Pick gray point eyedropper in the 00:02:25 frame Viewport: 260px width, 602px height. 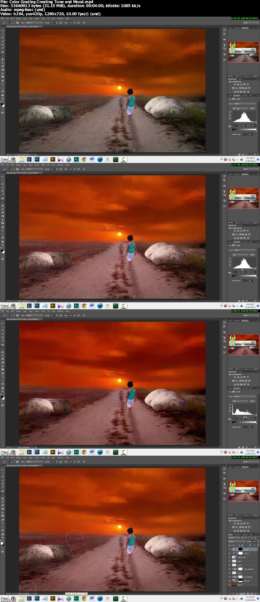pyautogui.click(x=230, y=408)
